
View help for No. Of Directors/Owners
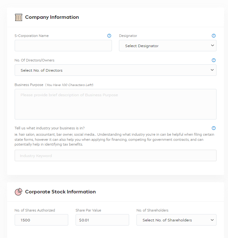[x=214, y=60]
